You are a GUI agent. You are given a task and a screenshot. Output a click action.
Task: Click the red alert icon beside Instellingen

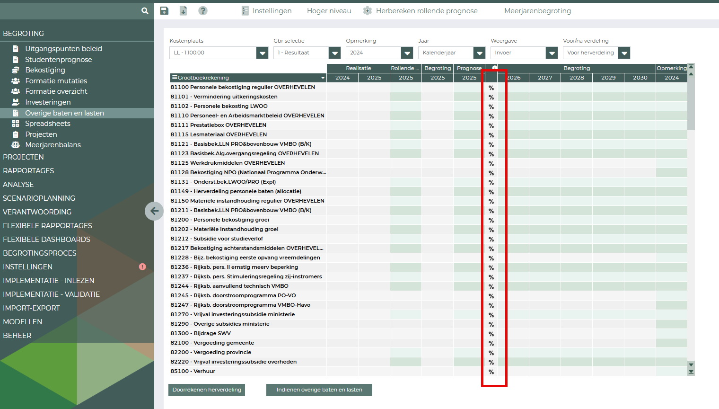pyautogui.click(x=142, y=267)
